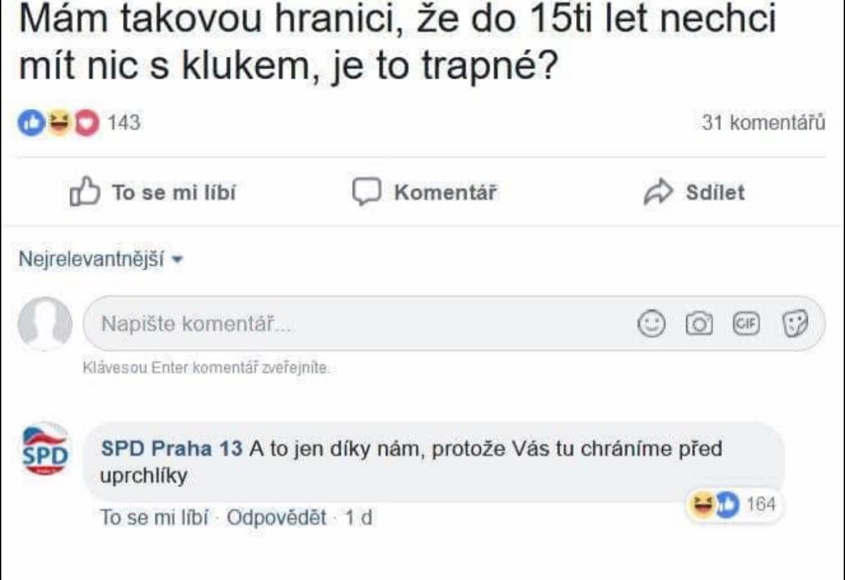
Task: Expand the 'Nejrelevantnější' sort dropdown
Action: tap(101, 259)
